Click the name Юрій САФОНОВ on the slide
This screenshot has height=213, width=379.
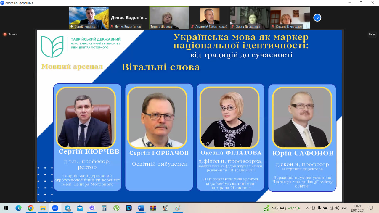(x=303, y=153)
